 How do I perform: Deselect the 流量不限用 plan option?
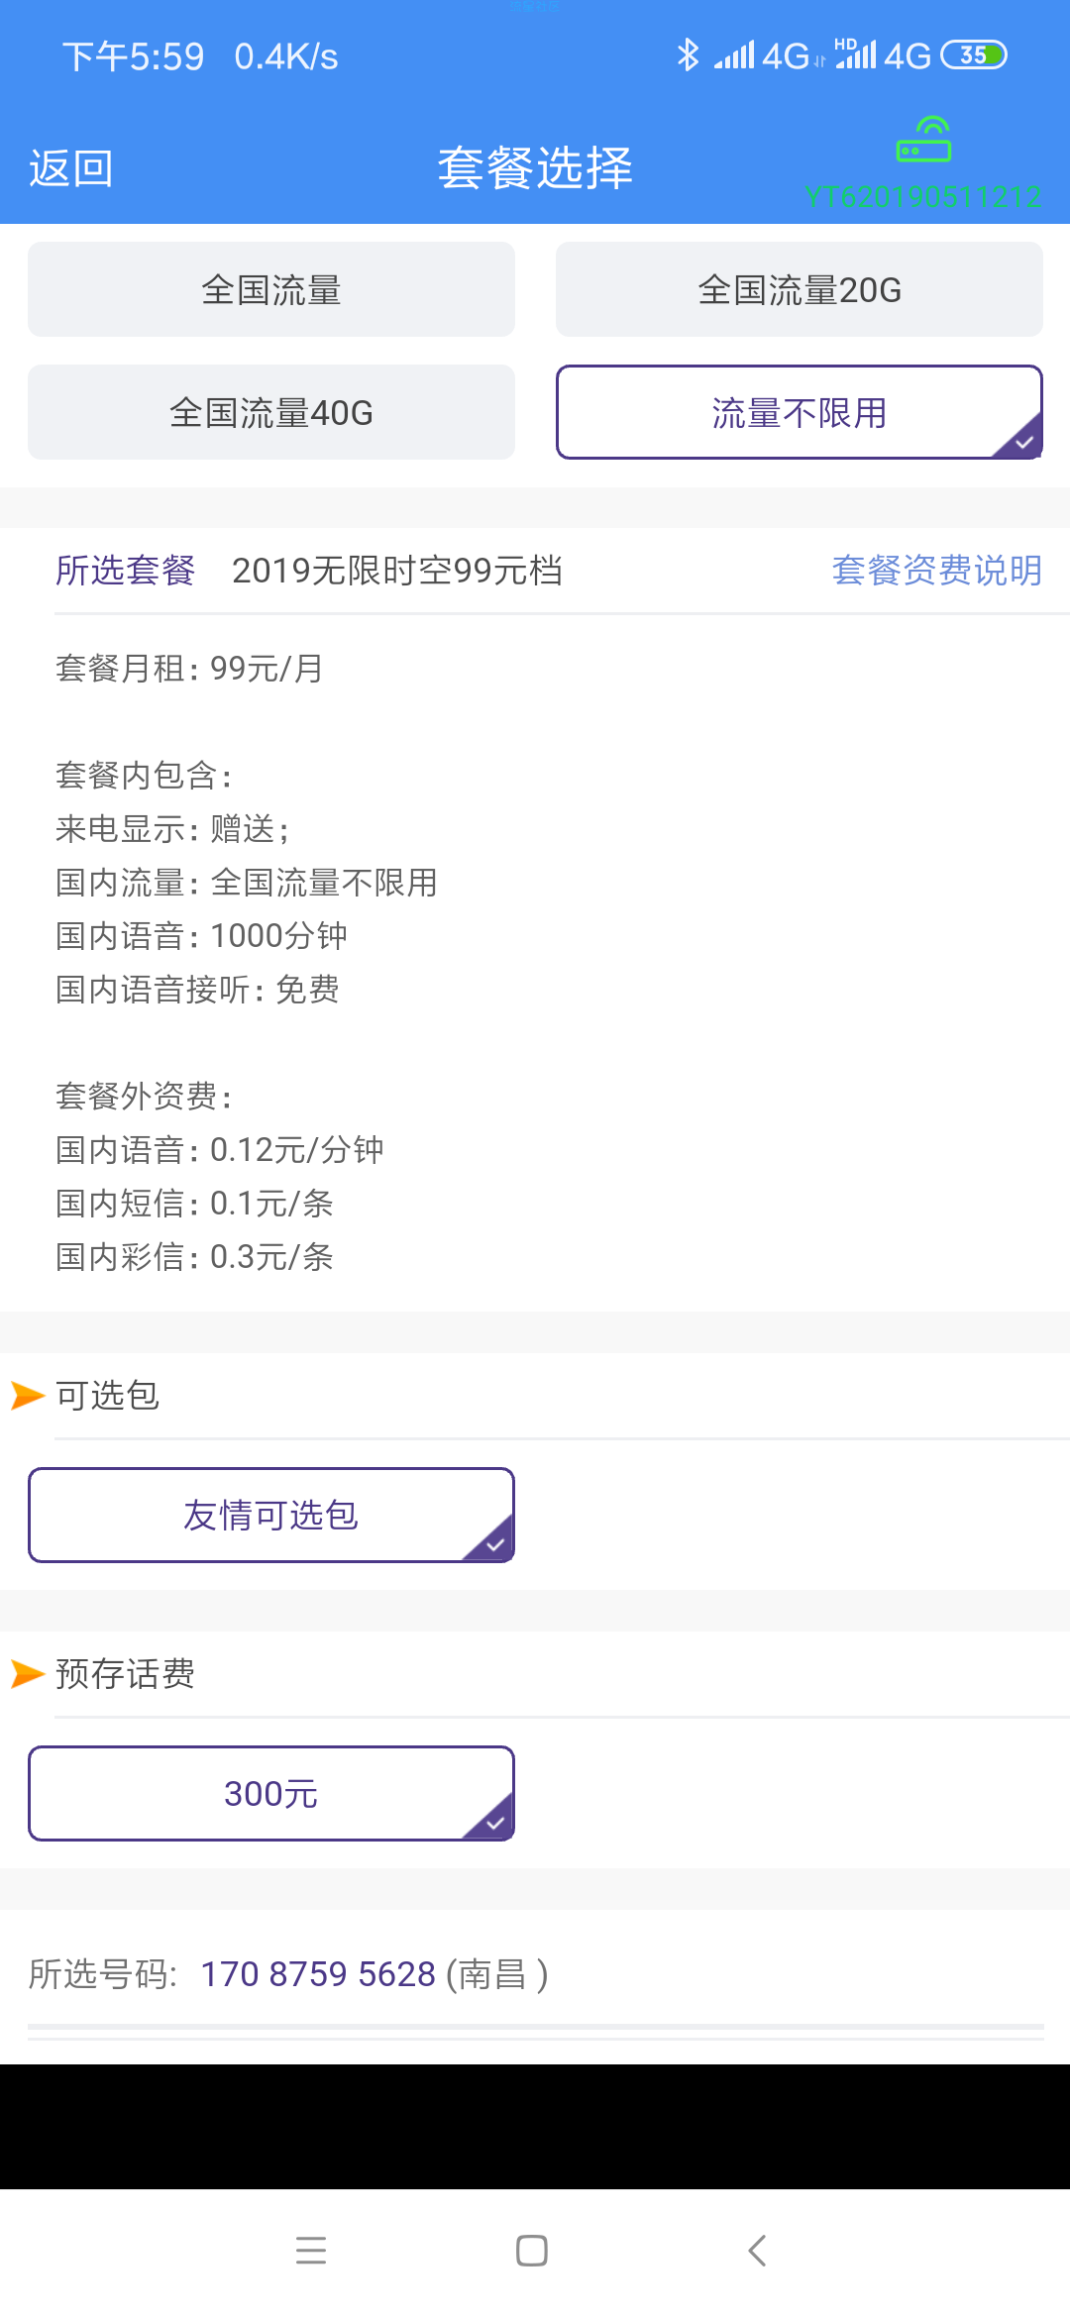point(800,412)
